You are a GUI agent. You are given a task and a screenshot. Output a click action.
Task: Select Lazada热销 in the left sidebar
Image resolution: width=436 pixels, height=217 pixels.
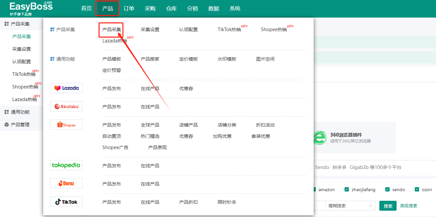(x=25, y=99)
